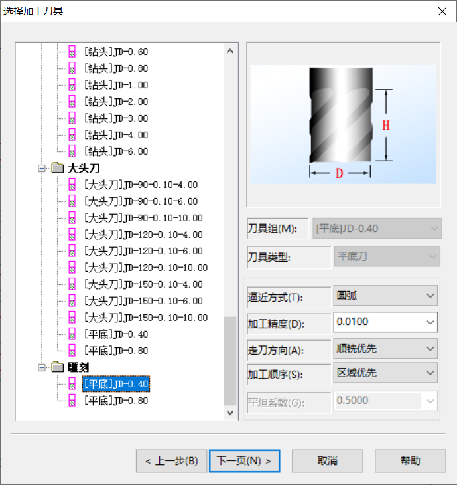Click icon beside [大头刀]JD-150-0.10-10.00
This screenshot has width=457, height=485.
click(72, 318)
